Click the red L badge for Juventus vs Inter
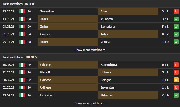Viewport: 180px width, 107px height. pyautogui.click(x=176, y=11)
